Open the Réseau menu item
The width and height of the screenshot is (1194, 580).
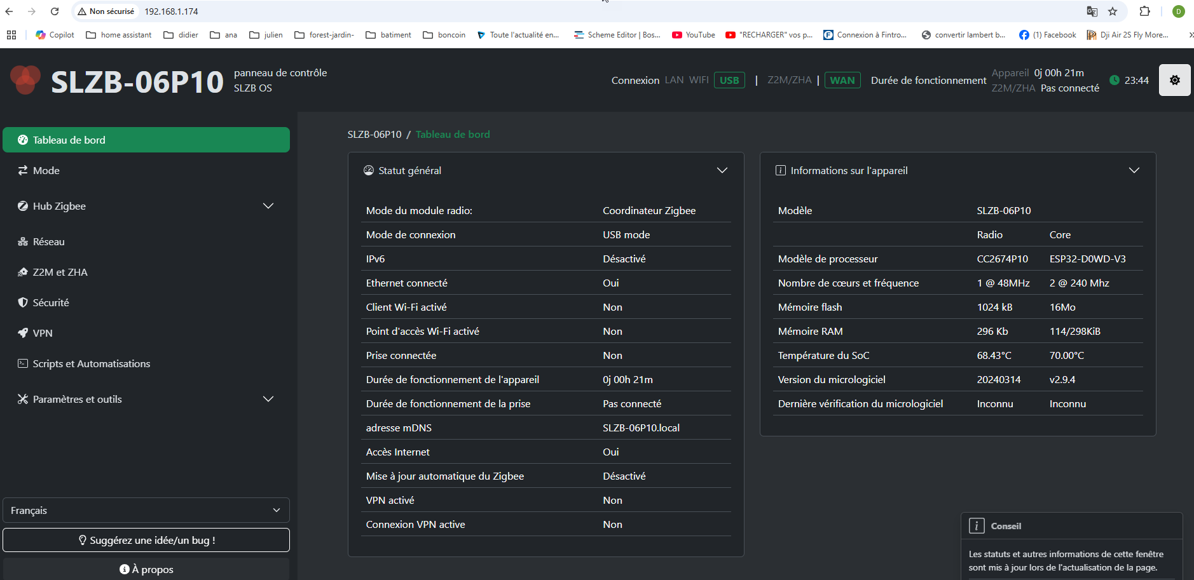pyautogui.click(x=146, y=241)
